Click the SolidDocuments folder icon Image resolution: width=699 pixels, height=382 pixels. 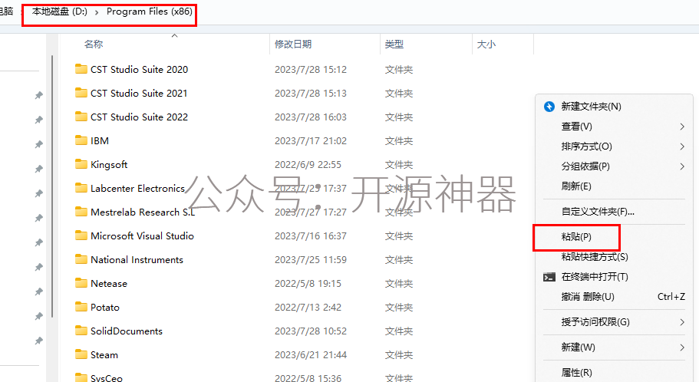81,331
